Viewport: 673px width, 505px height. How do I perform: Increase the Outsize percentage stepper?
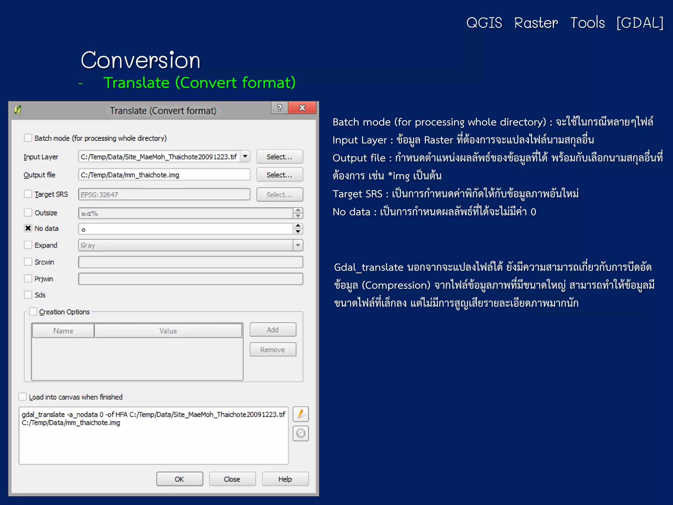pyautogui.click(x=298, y=210)
